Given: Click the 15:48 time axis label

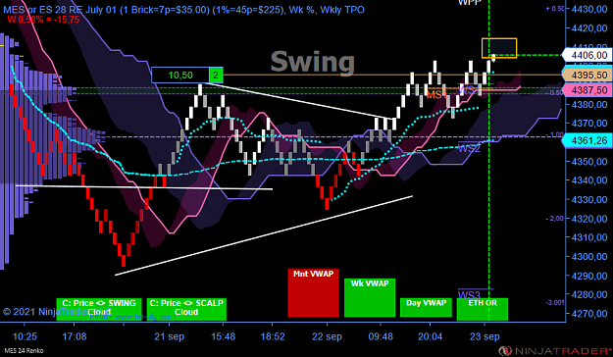Looking at the screenshot, I should [x=224, y=336].
